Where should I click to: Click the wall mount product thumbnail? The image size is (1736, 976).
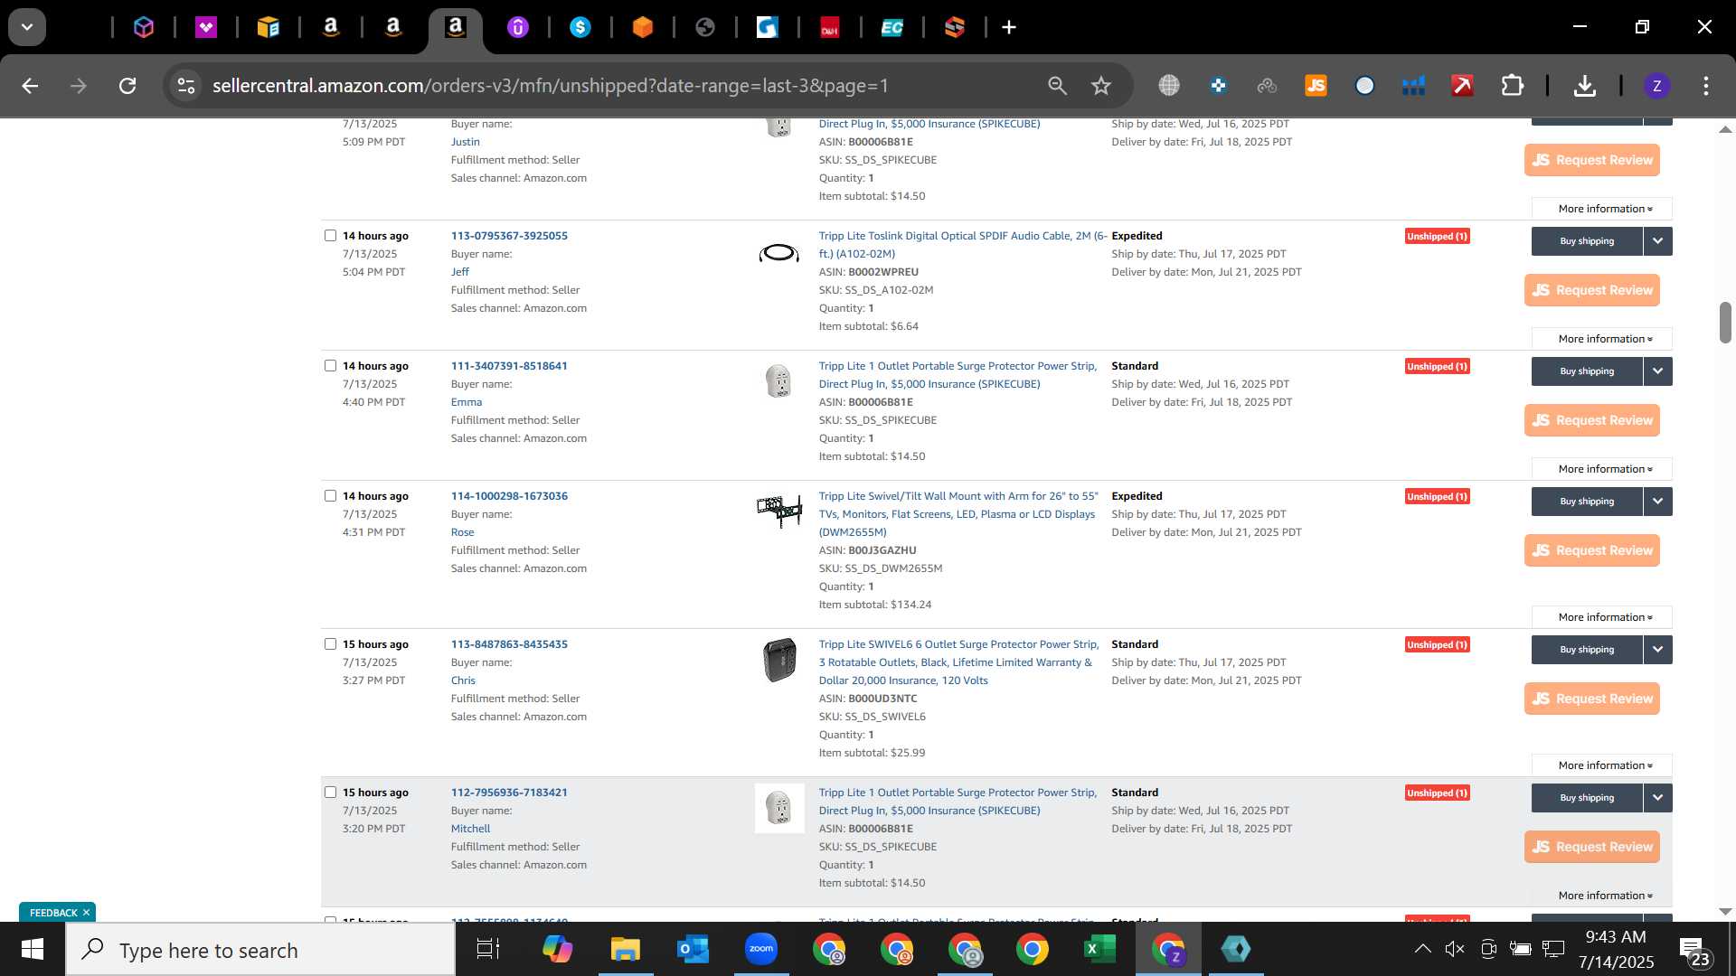(778, 511)
